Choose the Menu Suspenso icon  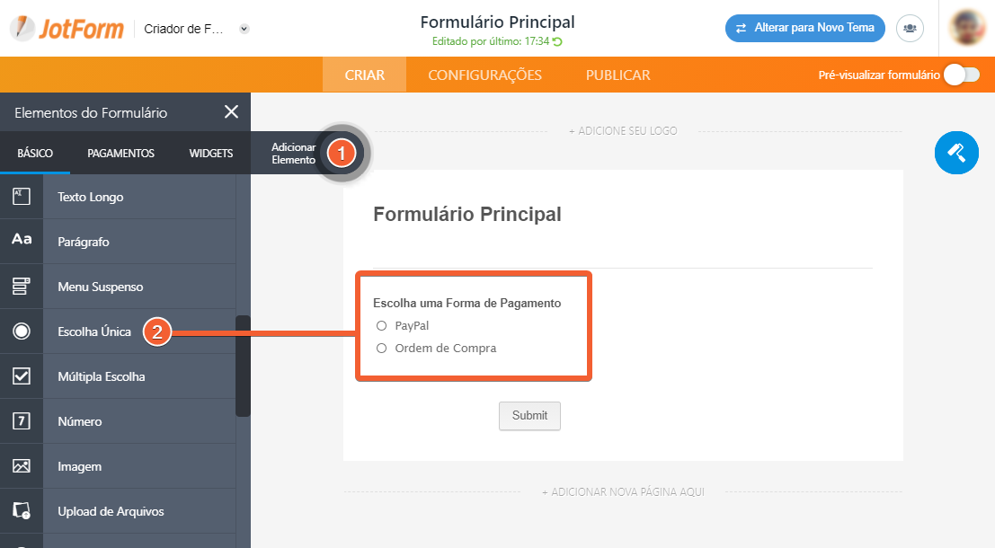tap(22, 286)
